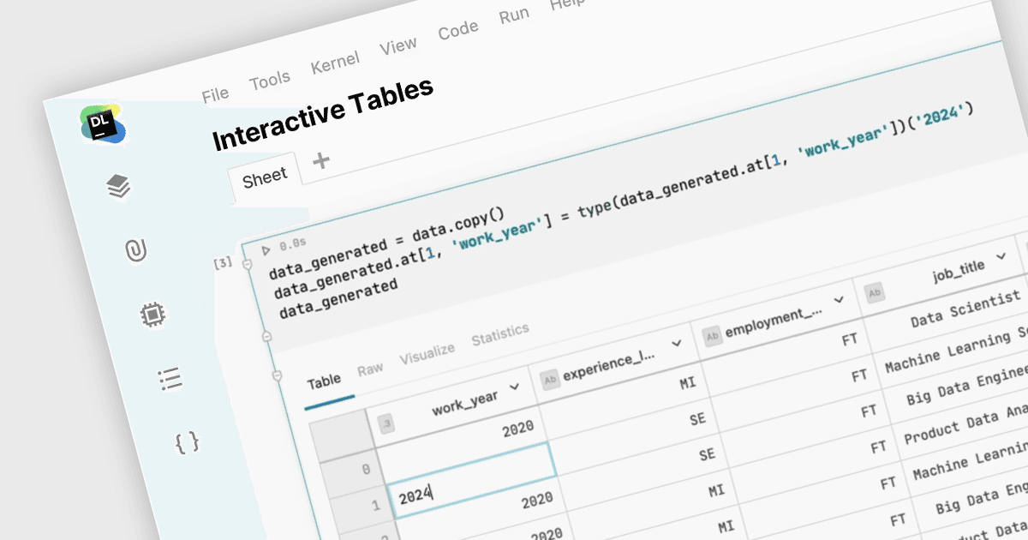Collapse the code cell input handle
This screenshot has height=540, width=1028.
click(x=249, y=266)
